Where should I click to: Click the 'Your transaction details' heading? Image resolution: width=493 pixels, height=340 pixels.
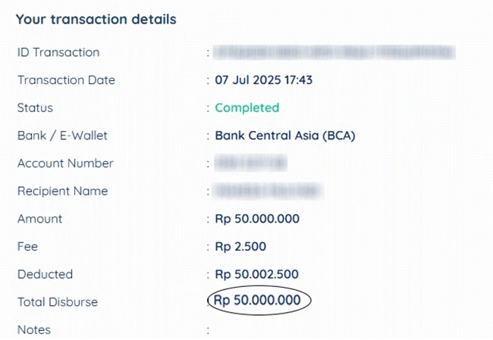pos(96,20)
